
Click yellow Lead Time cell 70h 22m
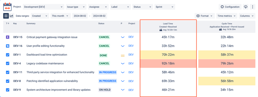click(168, 55)
